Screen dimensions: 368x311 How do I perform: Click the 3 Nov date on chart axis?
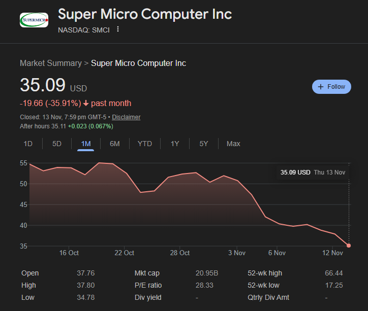coord(237,253)
